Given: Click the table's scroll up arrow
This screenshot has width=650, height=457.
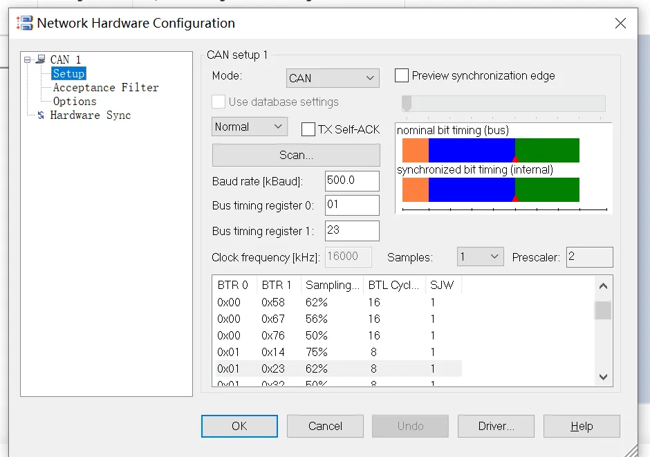Looking at the screenshot, I should point(603,286).
